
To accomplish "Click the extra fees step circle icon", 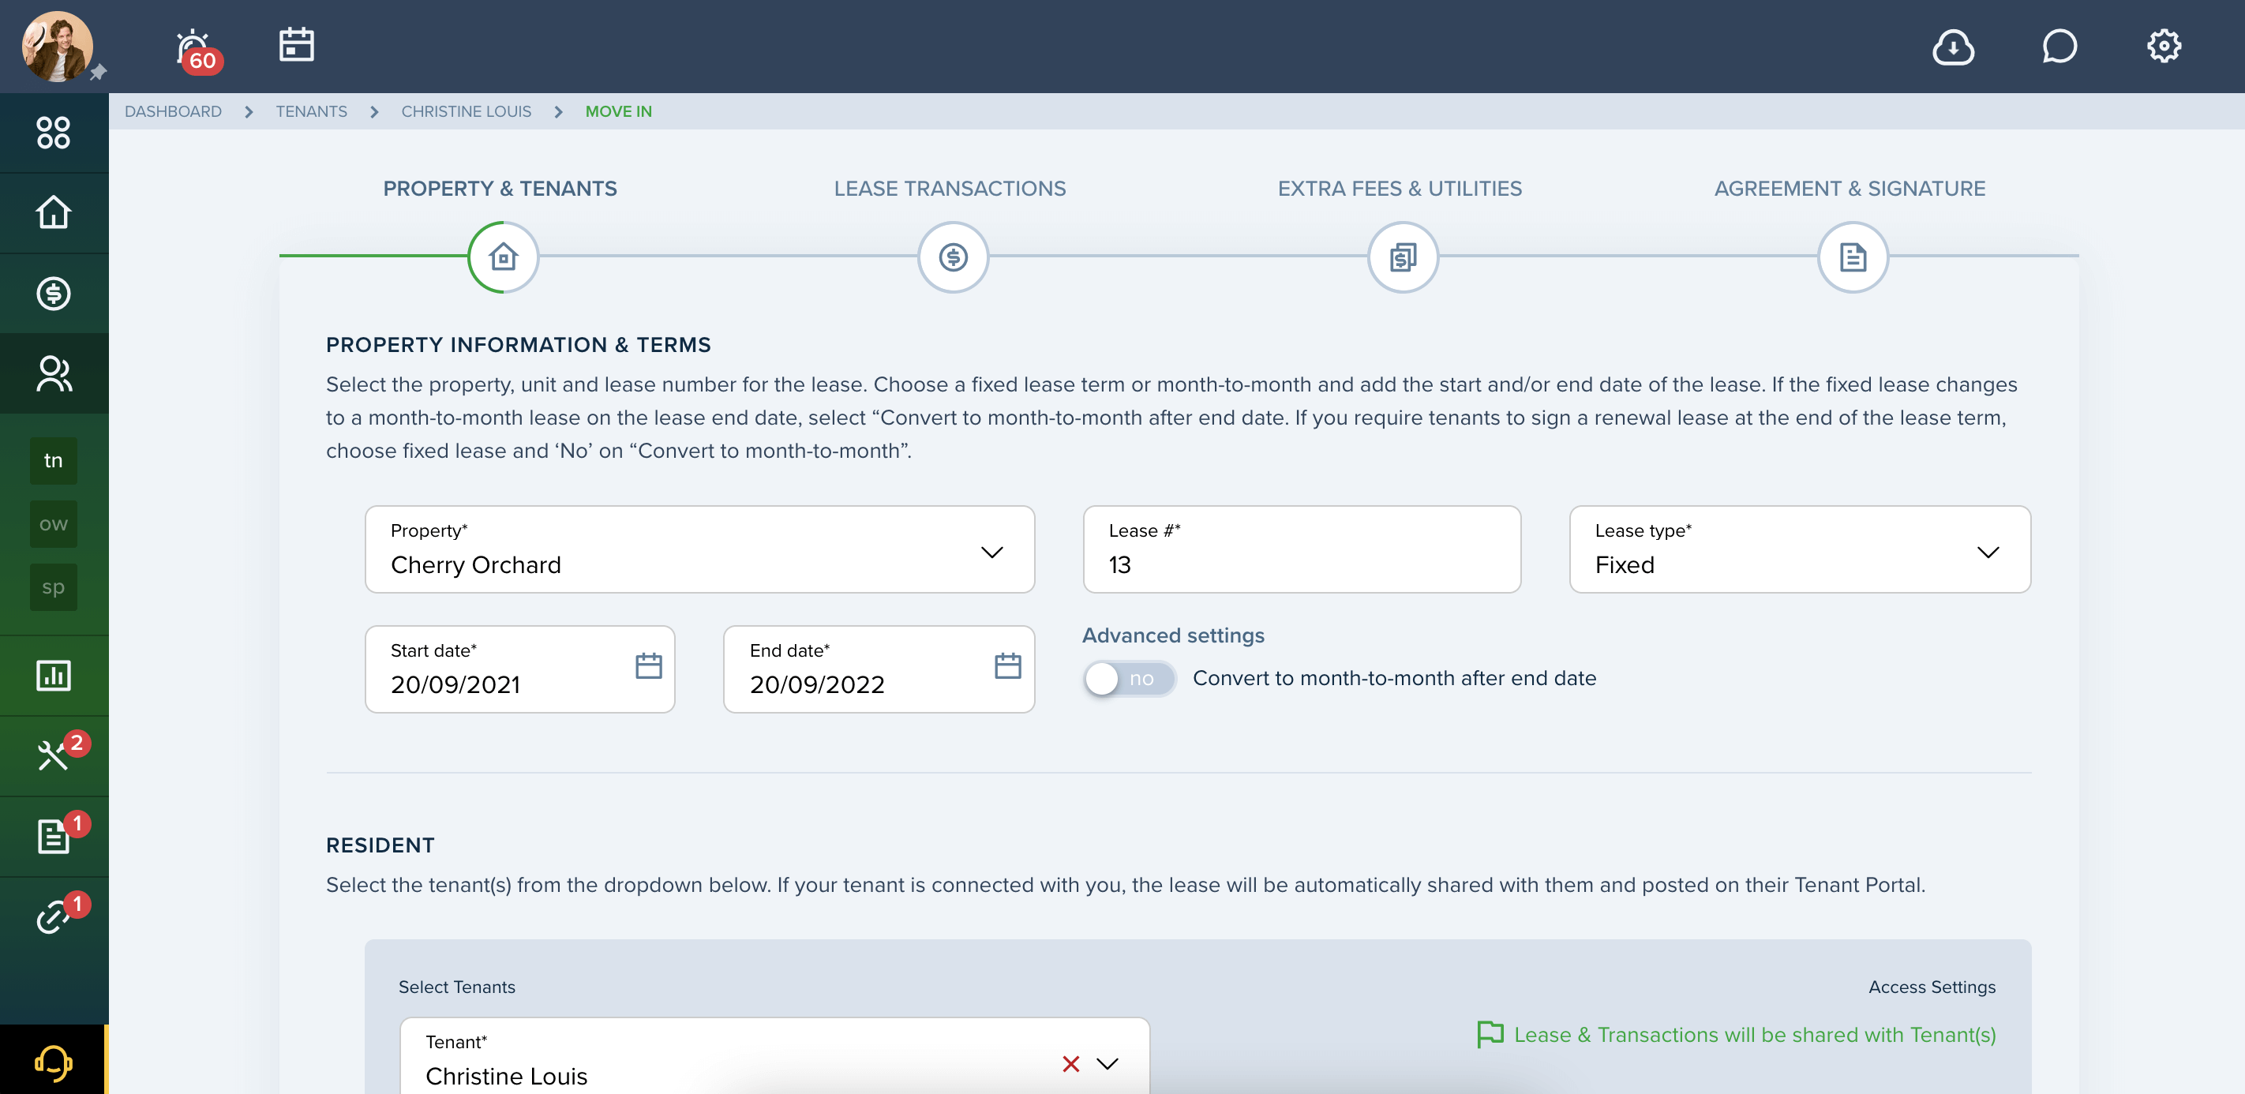I will tap(1402, 257).
